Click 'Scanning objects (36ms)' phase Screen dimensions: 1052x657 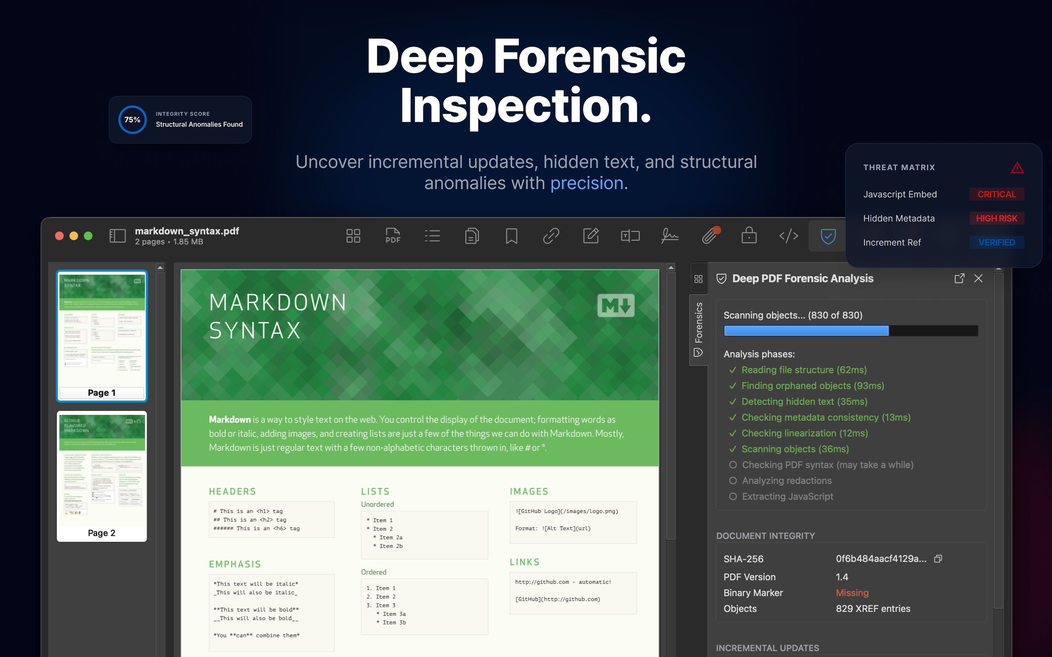click(795, 449)
